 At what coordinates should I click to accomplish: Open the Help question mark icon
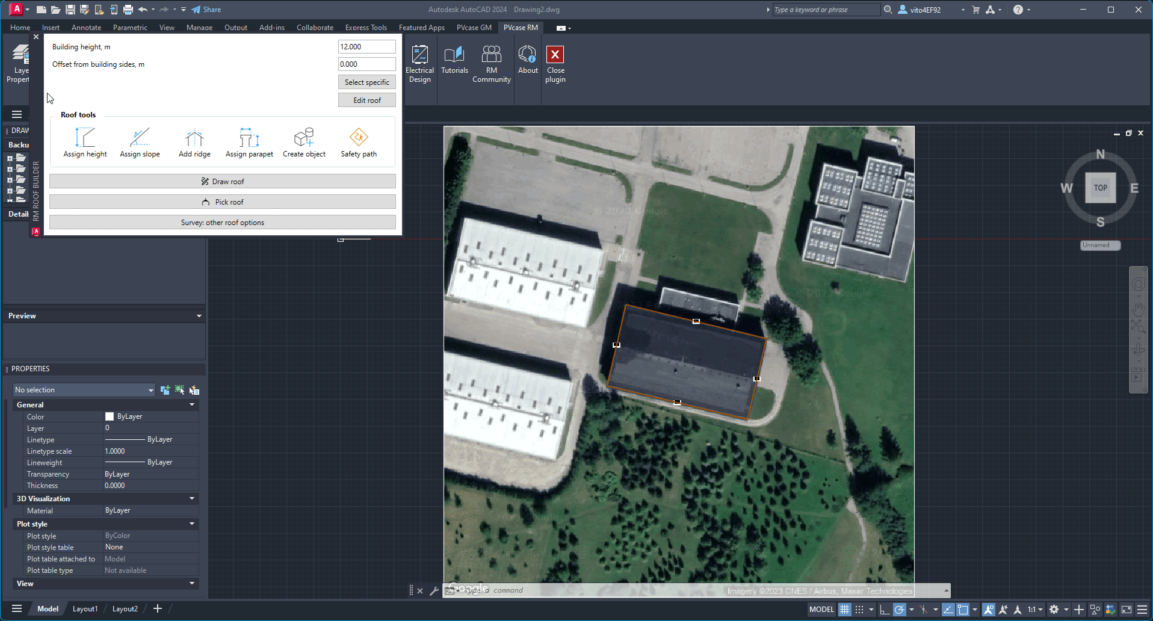pos(1018,10)
